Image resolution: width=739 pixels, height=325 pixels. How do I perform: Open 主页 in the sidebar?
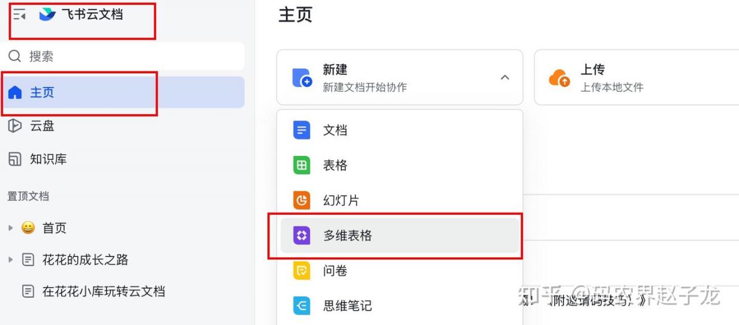[122, 92]
